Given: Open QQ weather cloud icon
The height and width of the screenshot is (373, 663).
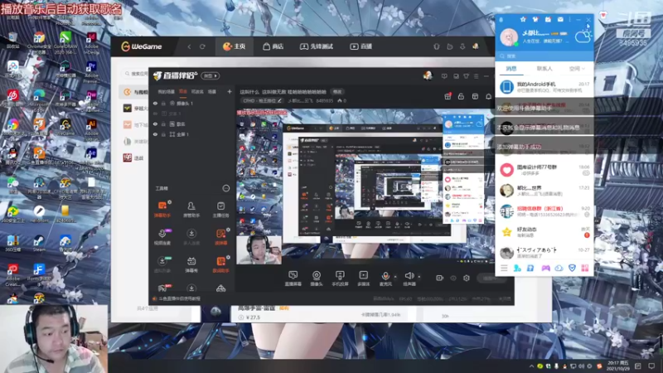Looking at the screenshot, I should point(583,37).
